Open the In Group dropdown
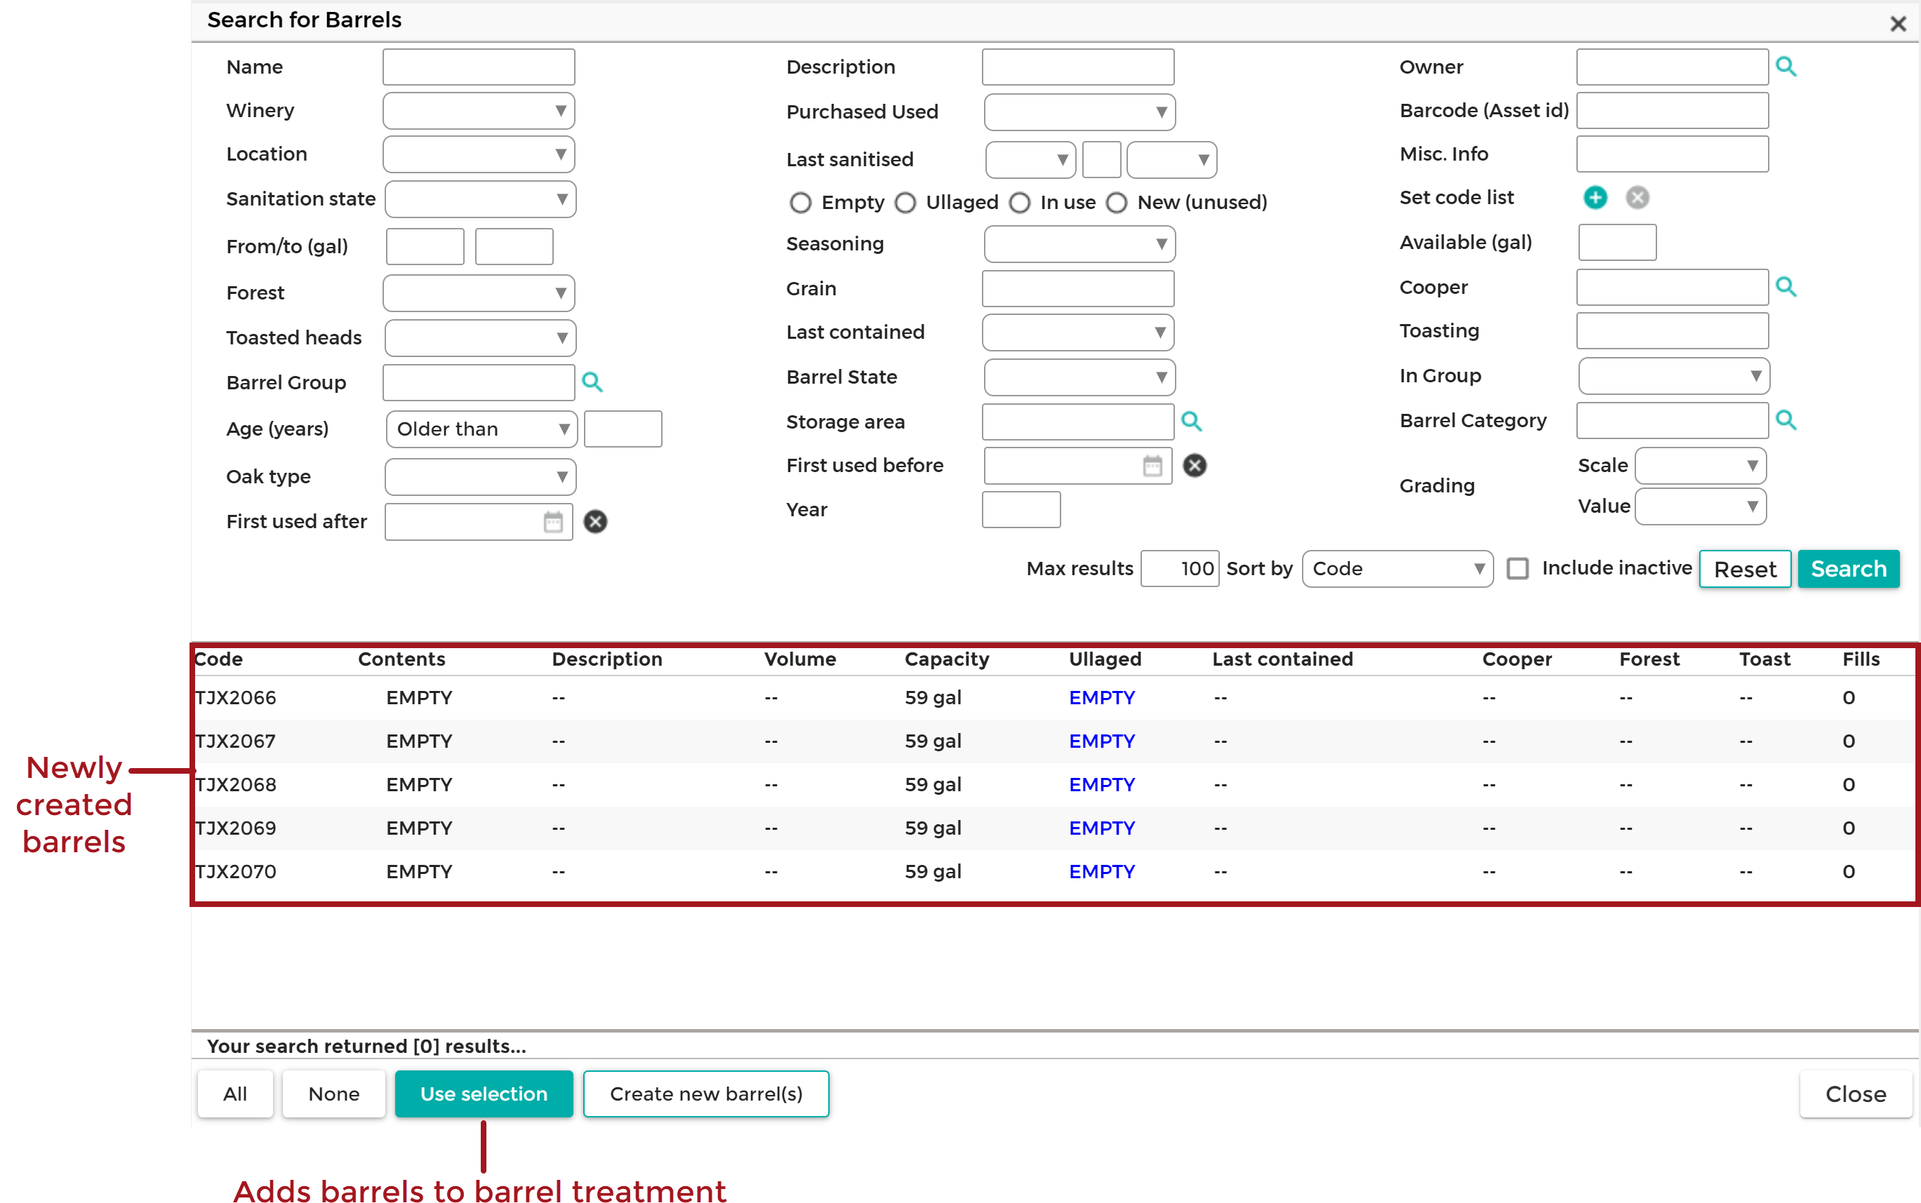 point(1674,377)
